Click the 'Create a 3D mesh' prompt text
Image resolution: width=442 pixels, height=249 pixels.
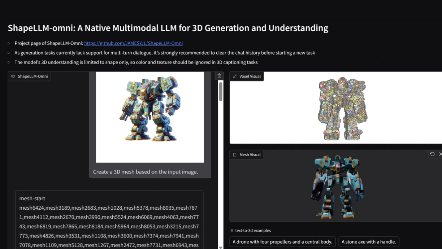click(x=145, y=172)
